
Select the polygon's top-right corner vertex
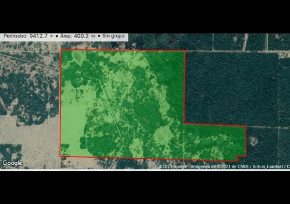[185, 51]
